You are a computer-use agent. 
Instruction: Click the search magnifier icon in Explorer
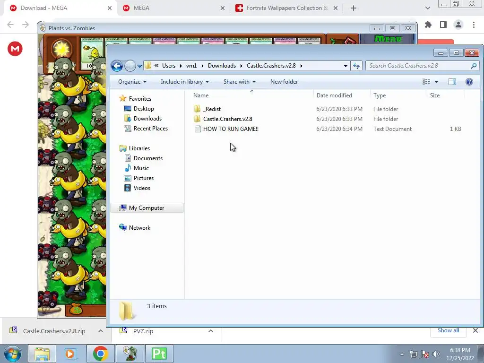click(474, 66)
